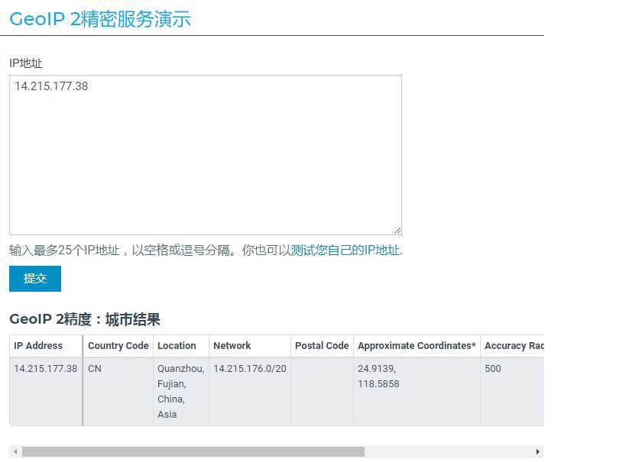This screenshot has width=629, height=462.
Task: Click the Location column header
Action: coord(181,346)
